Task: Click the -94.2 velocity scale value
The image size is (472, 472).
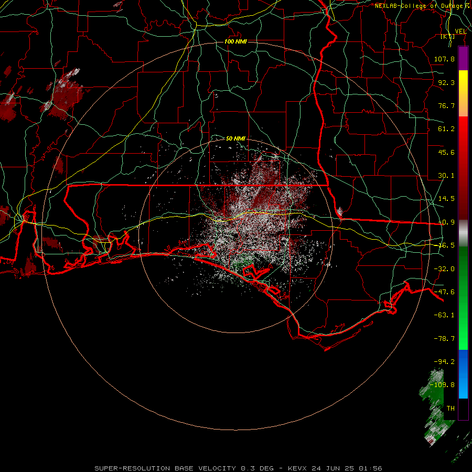Action: (x=444, y=362)
